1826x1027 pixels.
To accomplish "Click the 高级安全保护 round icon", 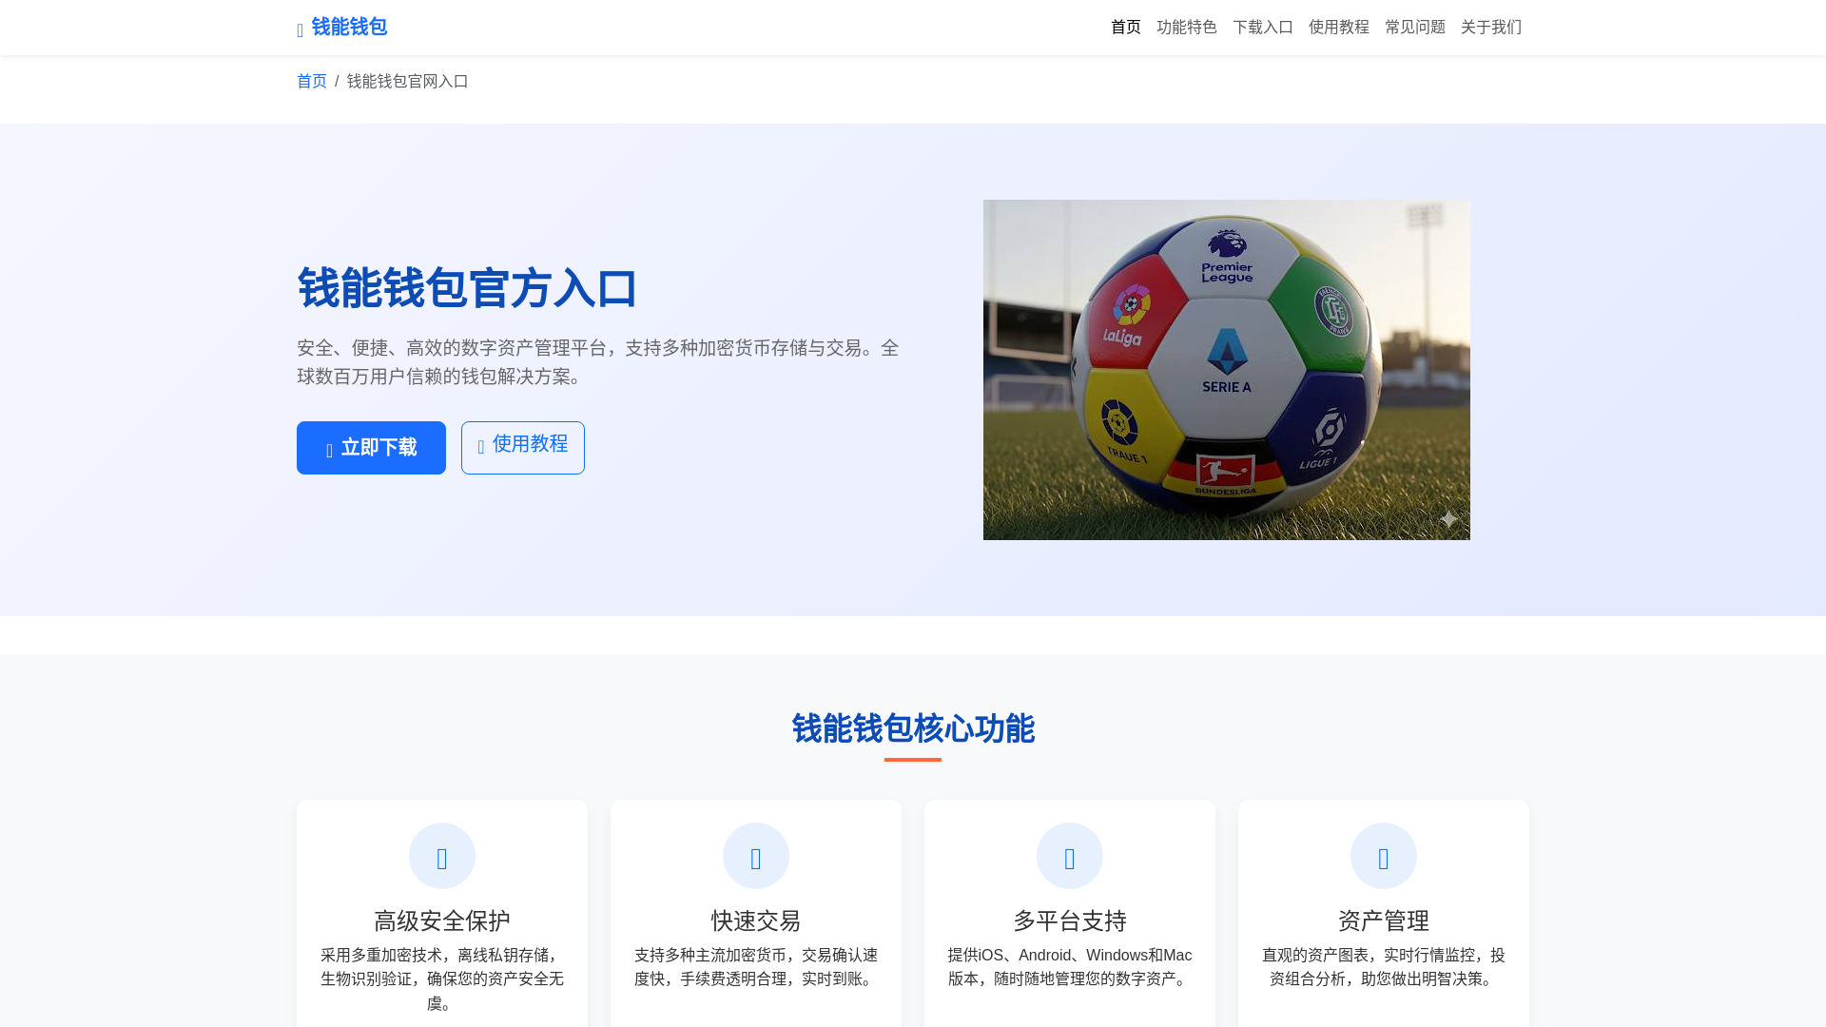I will pyautogui.click(x=442, y=856).
